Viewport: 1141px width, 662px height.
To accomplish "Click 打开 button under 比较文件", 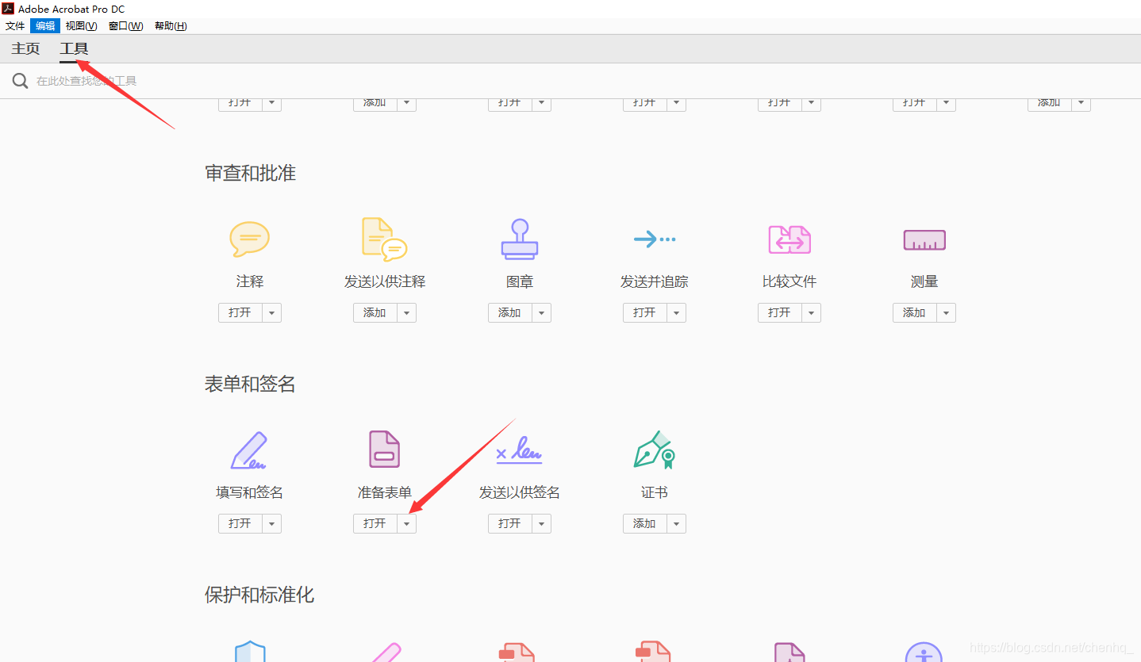I will (x=780, y=312).
